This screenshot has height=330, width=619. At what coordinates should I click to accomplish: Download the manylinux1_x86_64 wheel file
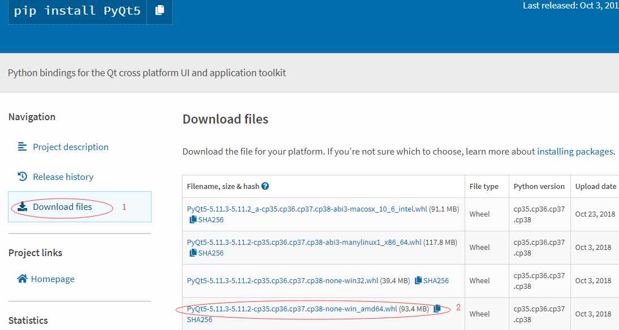[x=304, y=242]
